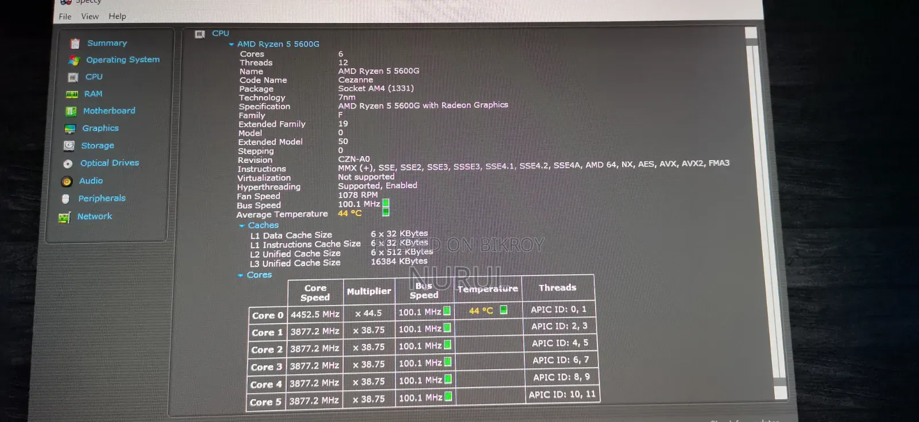Click the Summary clipboard icon

75,44
